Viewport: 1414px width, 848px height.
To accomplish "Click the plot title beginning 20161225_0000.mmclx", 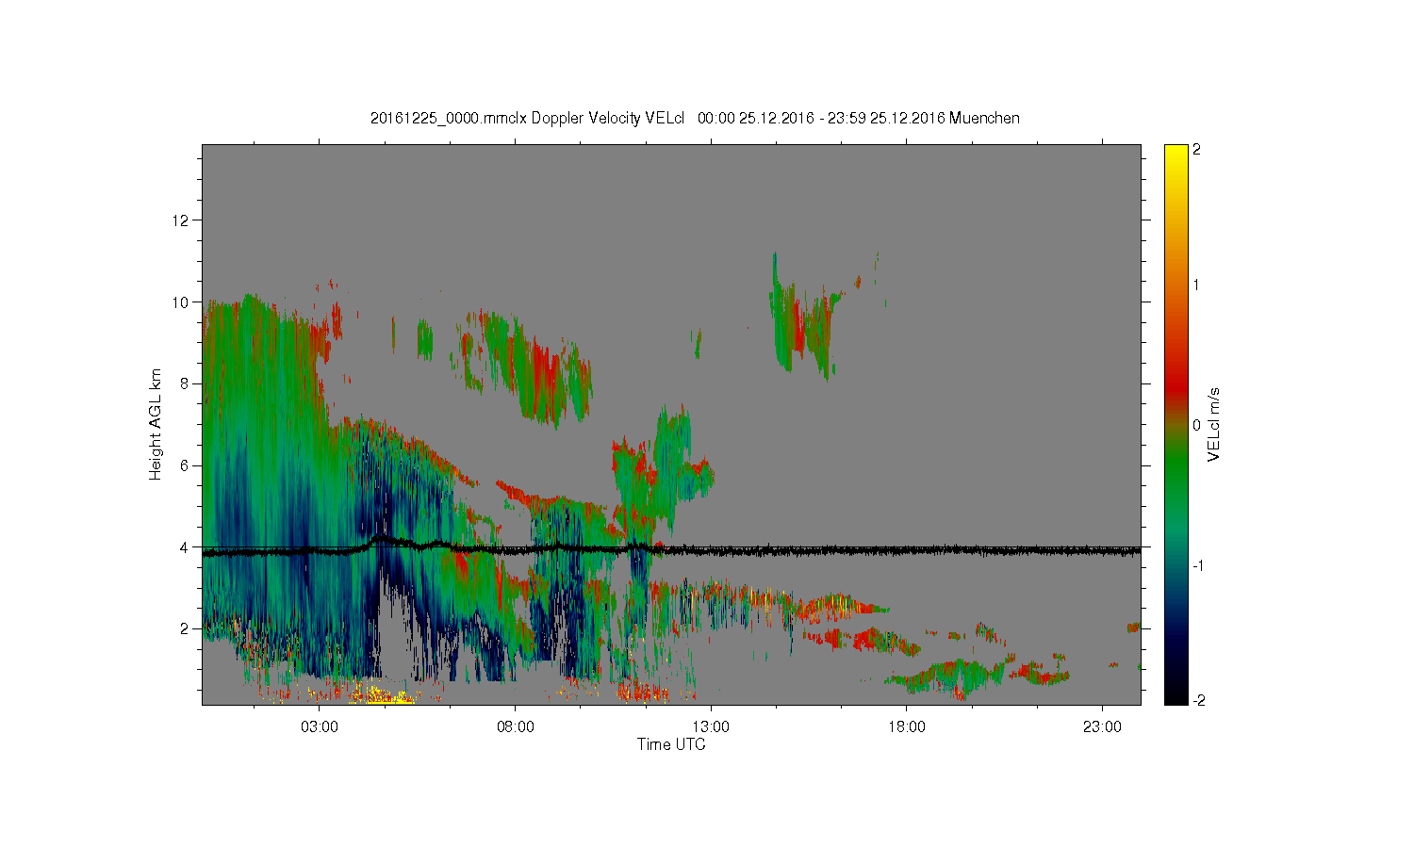I will click(695, 118).
